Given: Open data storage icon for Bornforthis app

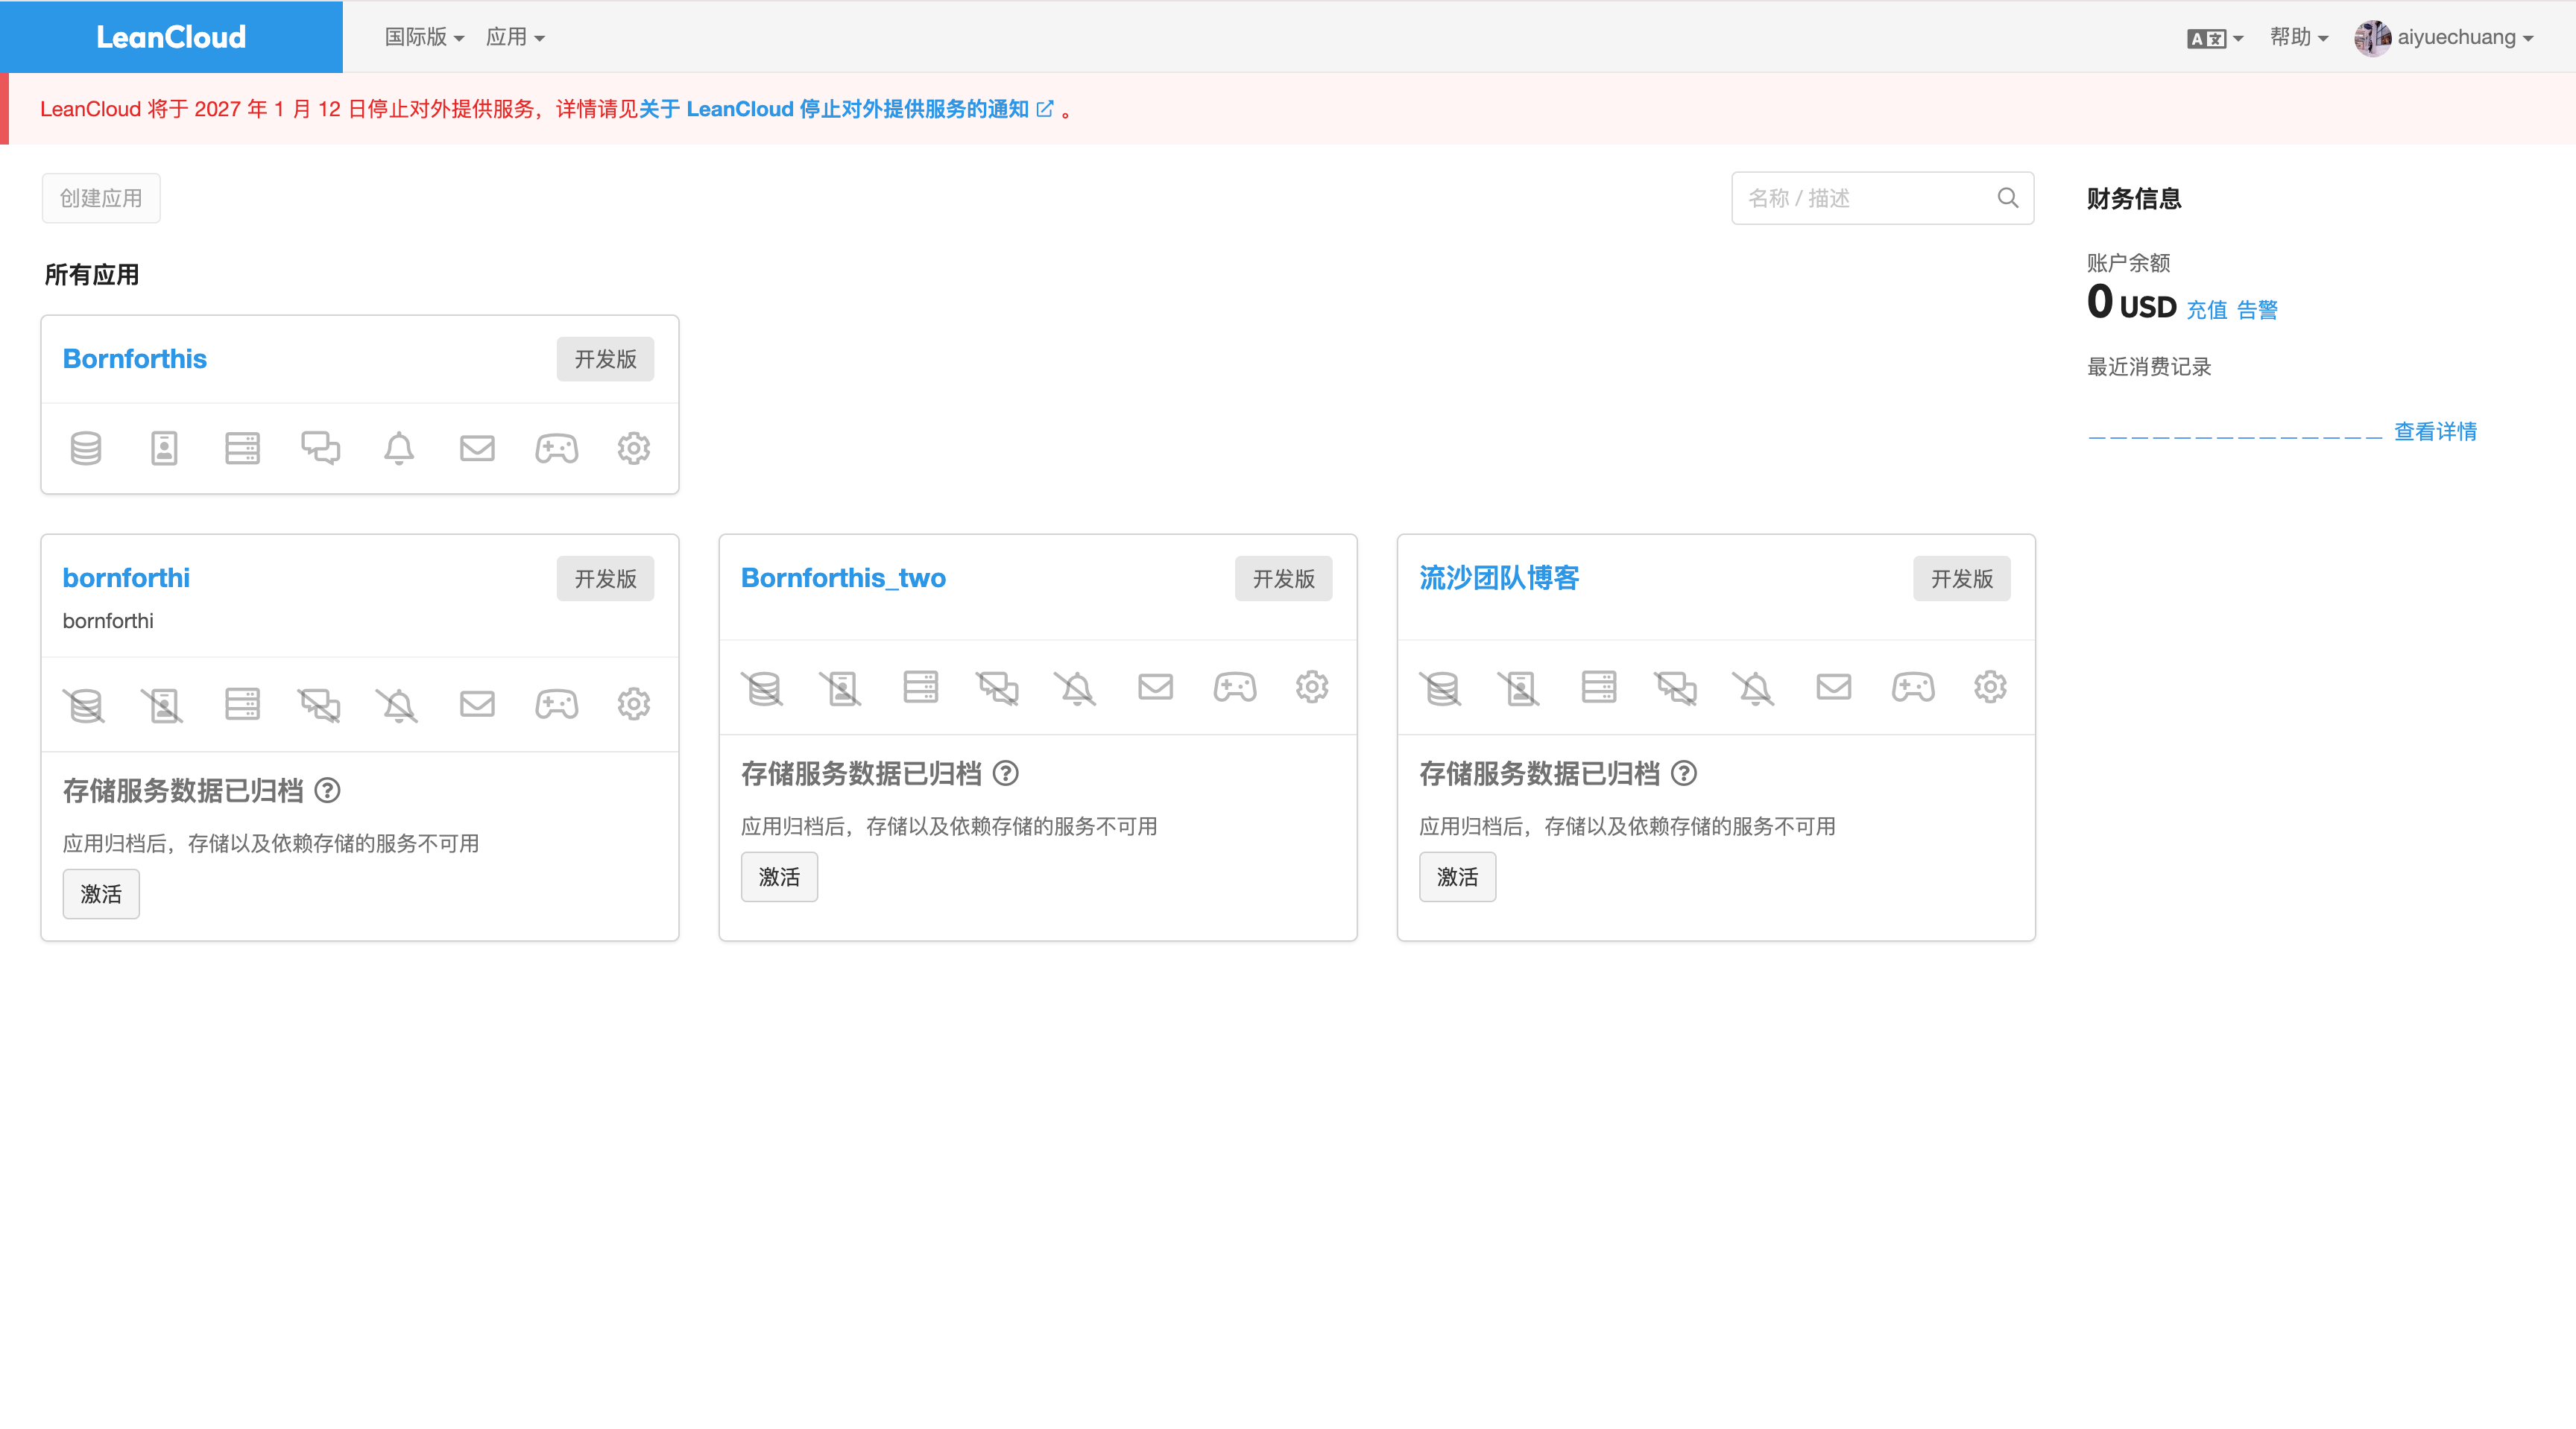Looking at the screenshot, I should coord(86,449).
